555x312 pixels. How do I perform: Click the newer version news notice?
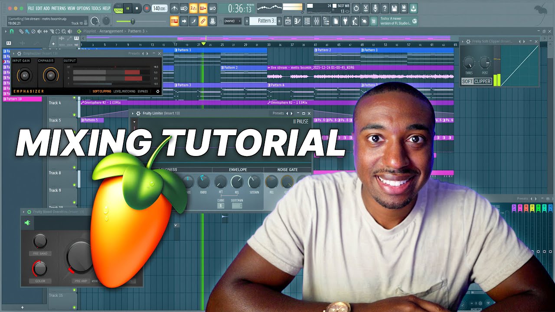tap(398, 21)
